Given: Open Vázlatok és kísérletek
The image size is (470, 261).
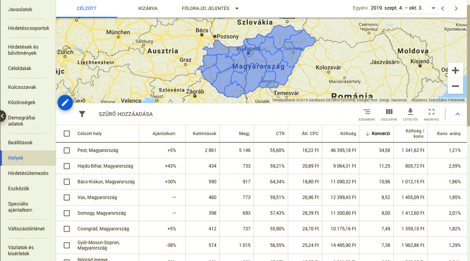Looking at the screenshot, I should point(21,250).
